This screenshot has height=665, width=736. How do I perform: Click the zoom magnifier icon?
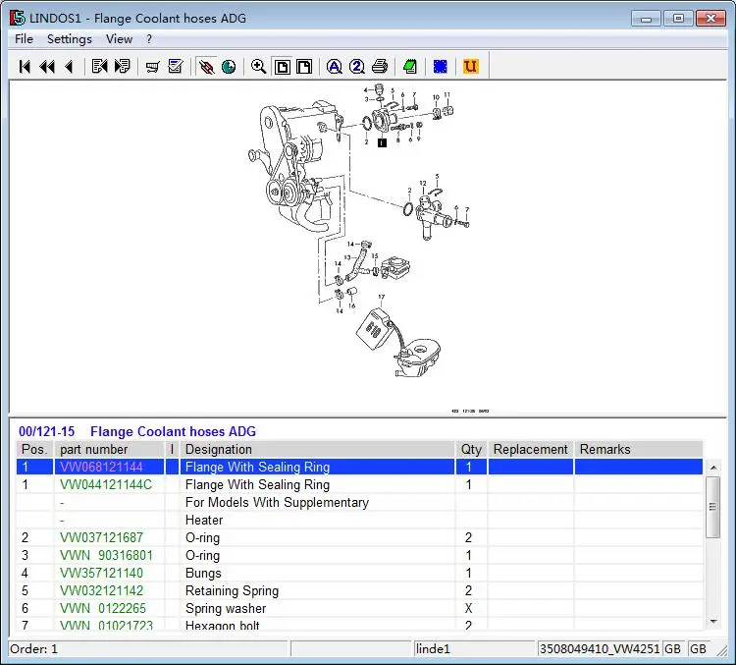258,67
